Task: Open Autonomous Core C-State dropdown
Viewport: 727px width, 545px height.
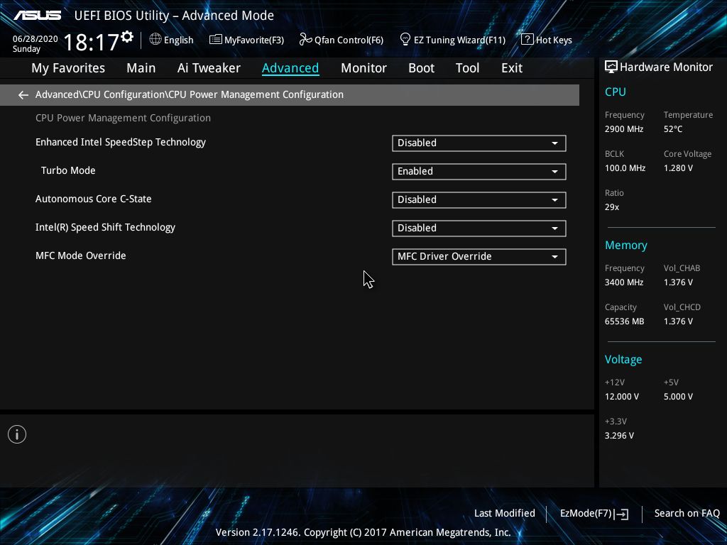Action: [x=479, y=199]
